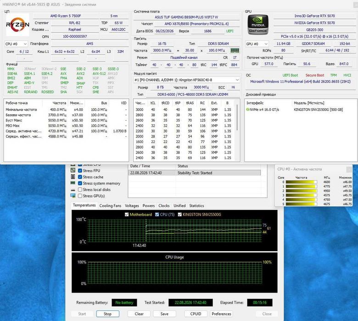Switch to the Temperatures tab
Viewport: 358px width, 321px height.
[x=84, y=205]
